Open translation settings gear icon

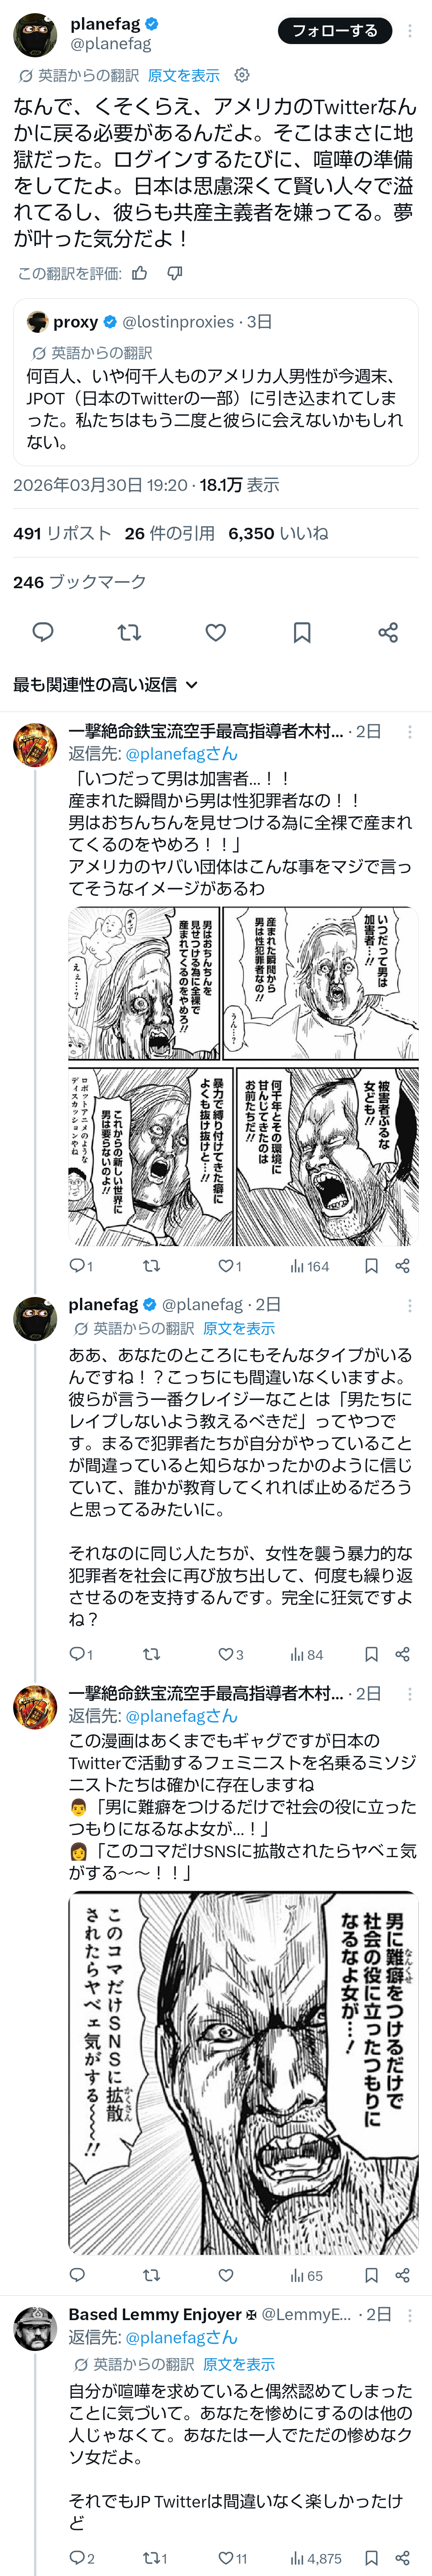click(241, 75)
